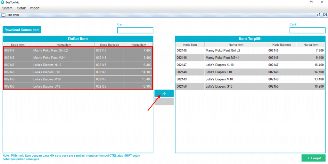Focus the Cari field above Daftar Item

tap(135, 30)
